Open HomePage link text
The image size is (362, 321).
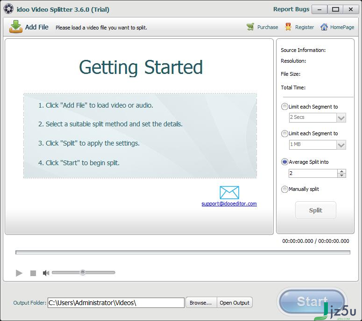coord(342,27)
